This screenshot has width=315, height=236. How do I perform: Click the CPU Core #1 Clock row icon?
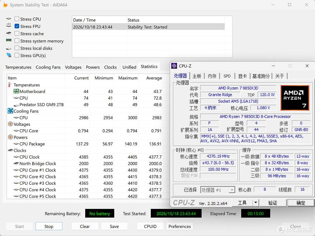16,170
